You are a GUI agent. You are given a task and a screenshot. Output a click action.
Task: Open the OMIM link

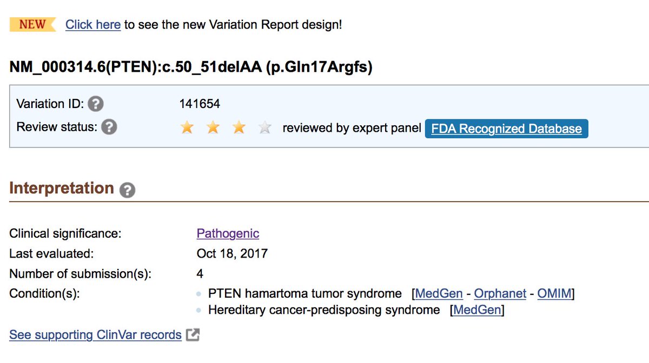click(554, 294)
